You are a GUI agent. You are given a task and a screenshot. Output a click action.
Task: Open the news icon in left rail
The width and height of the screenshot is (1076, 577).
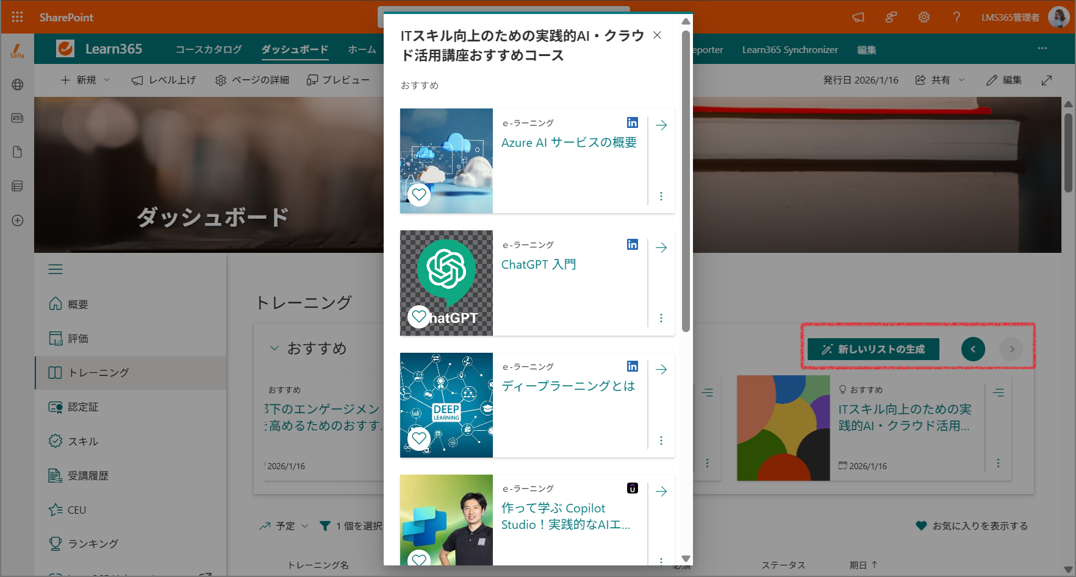[17, 118]
